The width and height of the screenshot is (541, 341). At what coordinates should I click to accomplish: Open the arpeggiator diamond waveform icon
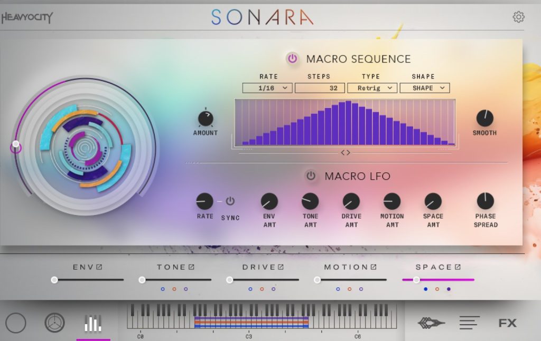pyautogui.click(x=431, y=323)
